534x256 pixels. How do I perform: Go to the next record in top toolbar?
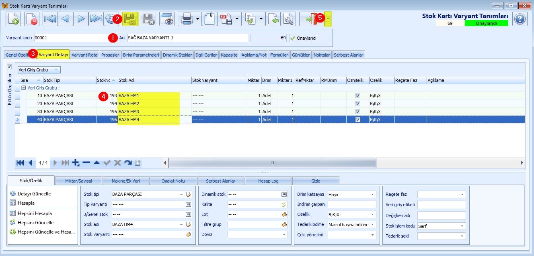click(81, 19)
